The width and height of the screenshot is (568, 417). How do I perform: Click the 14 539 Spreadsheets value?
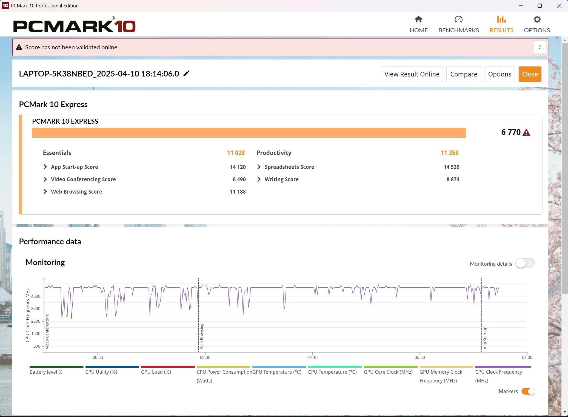pyautogui.click(x=451, y=167)
